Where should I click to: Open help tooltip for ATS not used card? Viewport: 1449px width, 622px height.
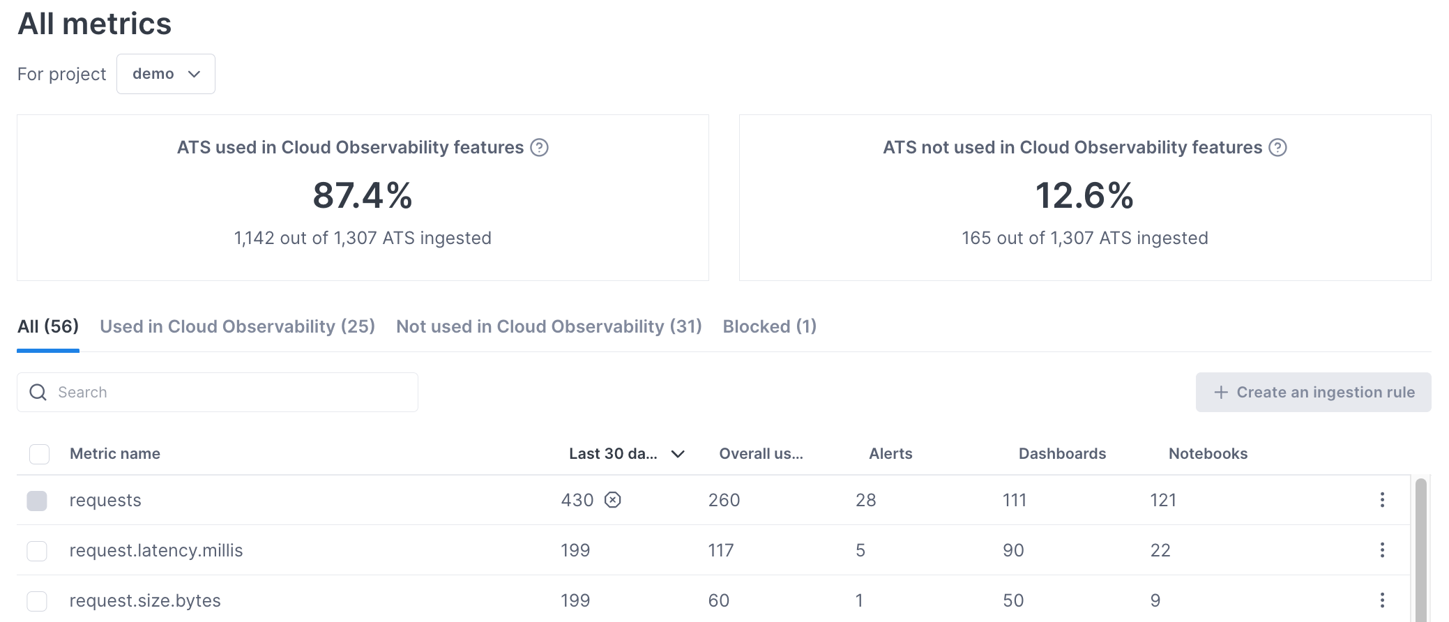tap(1278, 147)
